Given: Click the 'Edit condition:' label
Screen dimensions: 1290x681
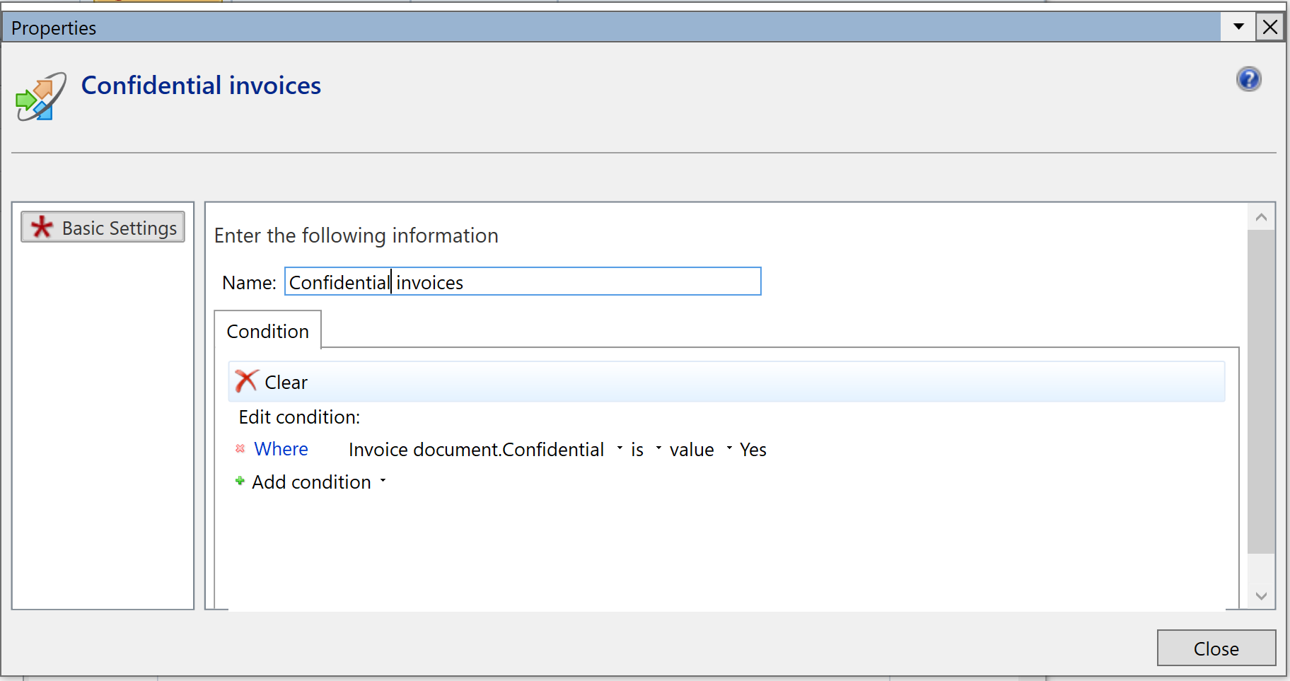Looking at the screenshot, I should pyautogui.click(x=299, y=417).
